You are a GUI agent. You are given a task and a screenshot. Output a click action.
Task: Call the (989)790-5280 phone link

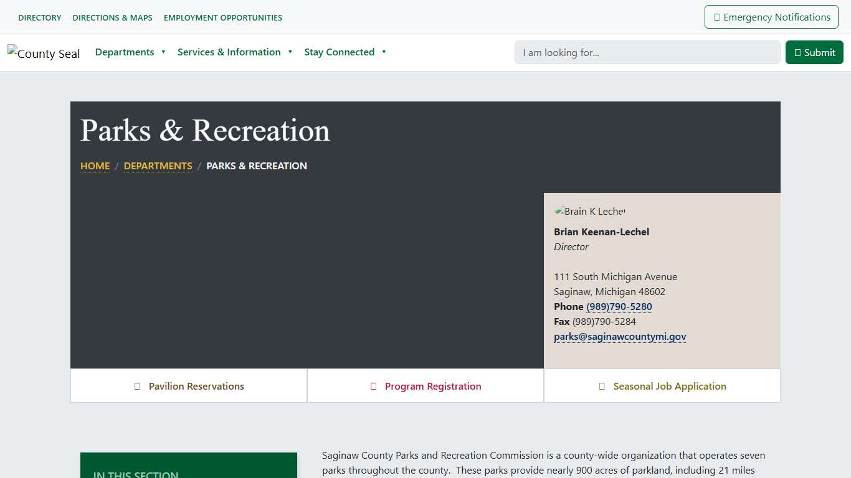click(619, 306)
